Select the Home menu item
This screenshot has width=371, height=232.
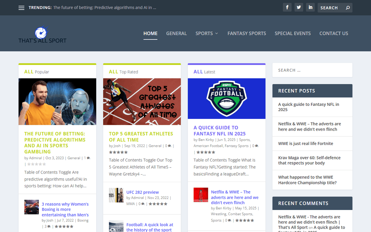[x=150, y=33]
